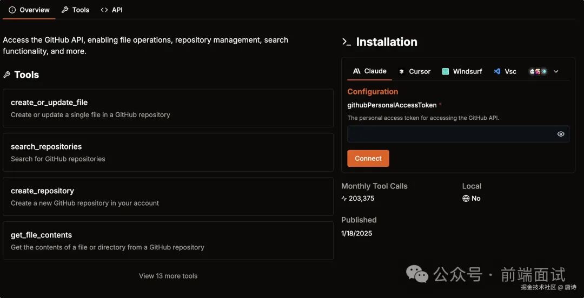Click wrench icon beside Tools heading
Screen dimensions: 584x298
(6, 75)
